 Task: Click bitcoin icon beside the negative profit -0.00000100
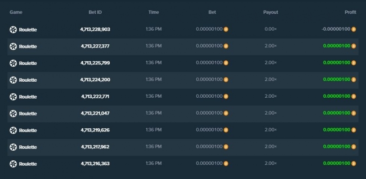coord(354,29)
